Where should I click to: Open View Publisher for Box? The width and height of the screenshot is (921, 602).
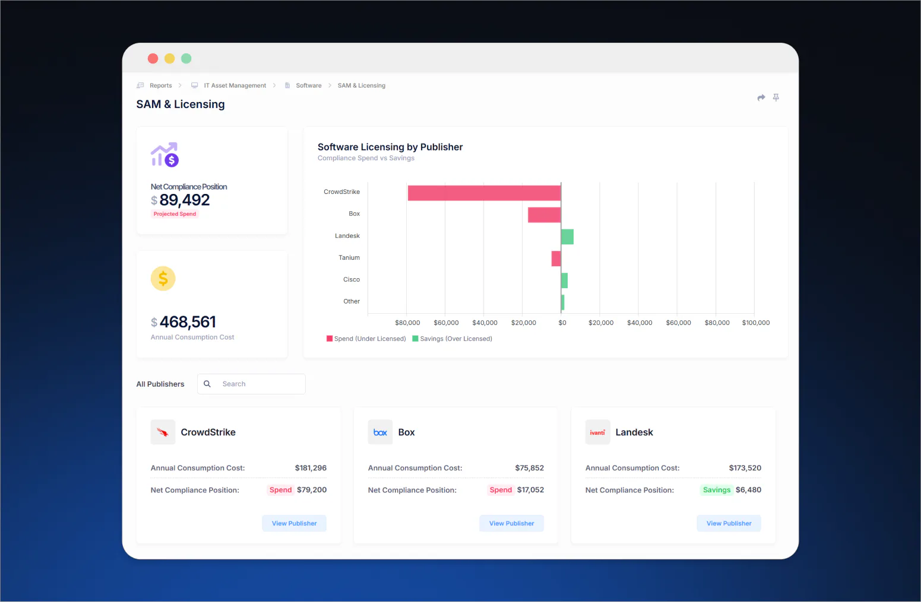(512, 523)
